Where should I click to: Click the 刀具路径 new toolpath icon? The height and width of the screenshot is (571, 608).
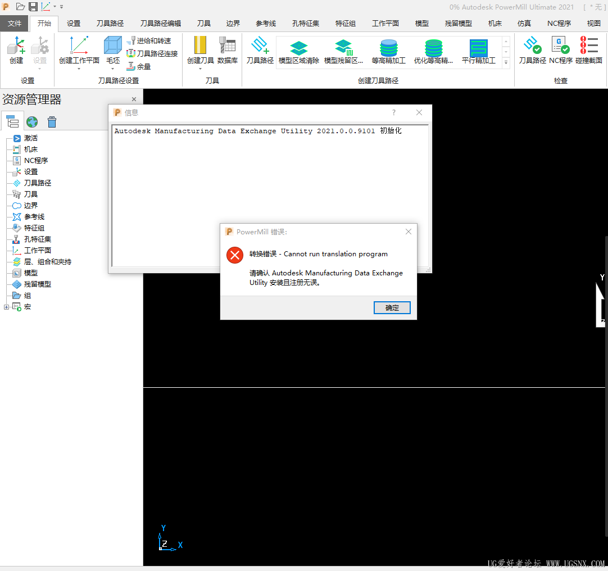260,50
